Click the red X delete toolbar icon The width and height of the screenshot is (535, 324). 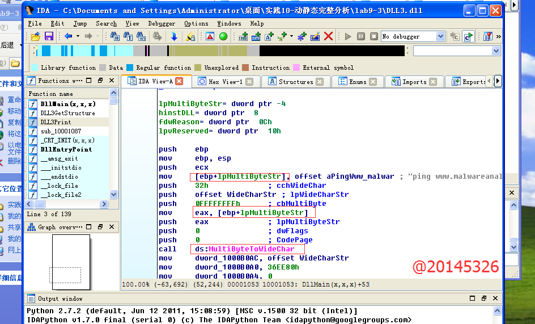(328, 36)
